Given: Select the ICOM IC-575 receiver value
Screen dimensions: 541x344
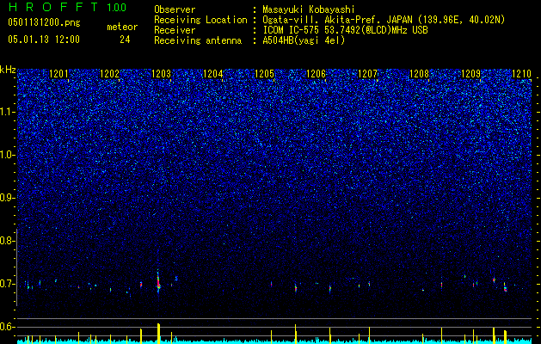Looking at the screenshot, I should (345, 30).
